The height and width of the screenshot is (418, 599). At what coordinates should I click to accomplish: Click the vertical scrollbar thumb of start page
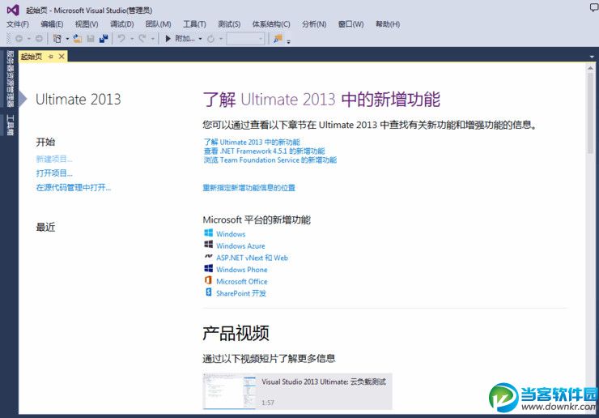pos(591,113)
